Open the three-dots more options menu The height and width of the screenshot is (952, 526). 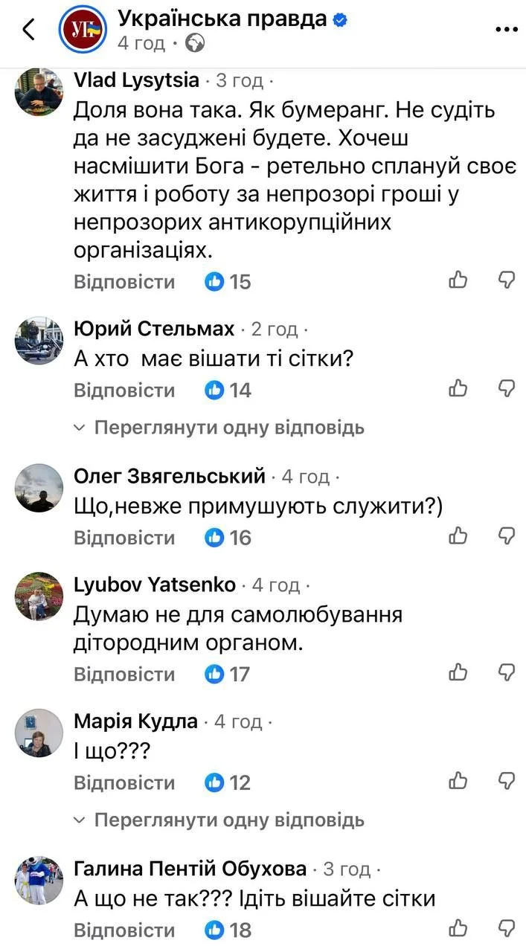(506, 29)
